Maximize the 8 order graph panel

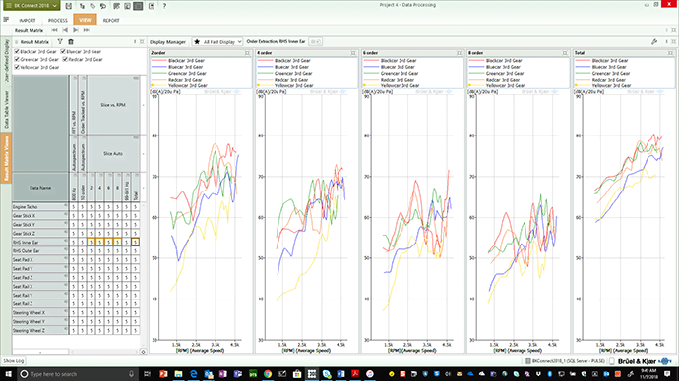tap(565, 53)
